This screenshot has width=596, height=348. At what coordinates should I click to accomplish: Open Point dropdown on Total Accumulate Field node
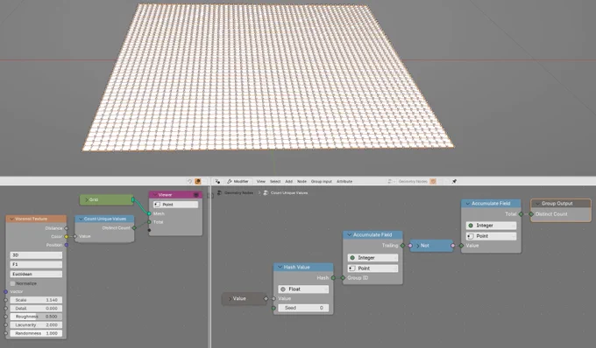pos(491,236)
